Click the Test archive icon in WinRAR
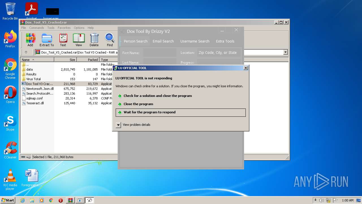Image resolution: width=362 pixels, height=204 pixels. [63, 40]
